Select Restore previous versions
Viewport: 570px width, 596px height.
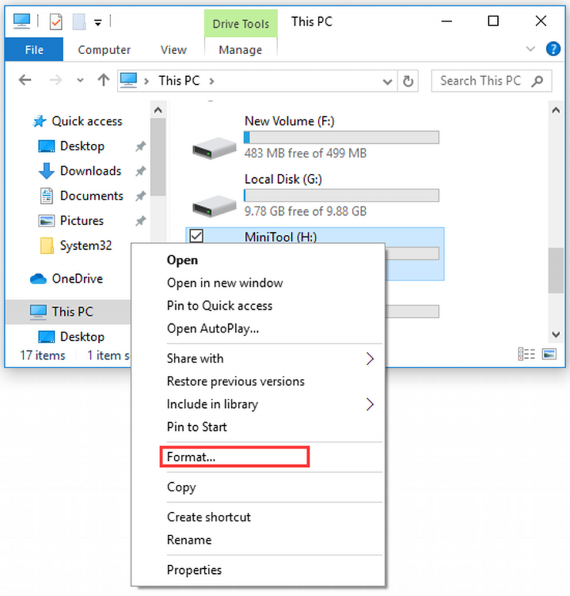(235, 381)
